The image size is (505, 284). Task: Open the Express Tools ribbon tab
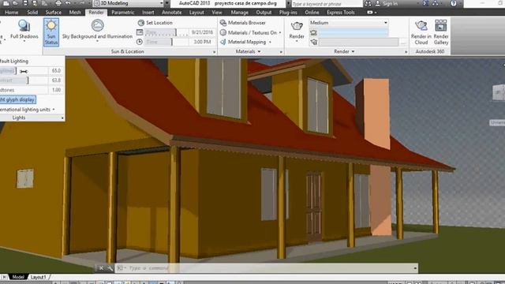coord(340,13)
